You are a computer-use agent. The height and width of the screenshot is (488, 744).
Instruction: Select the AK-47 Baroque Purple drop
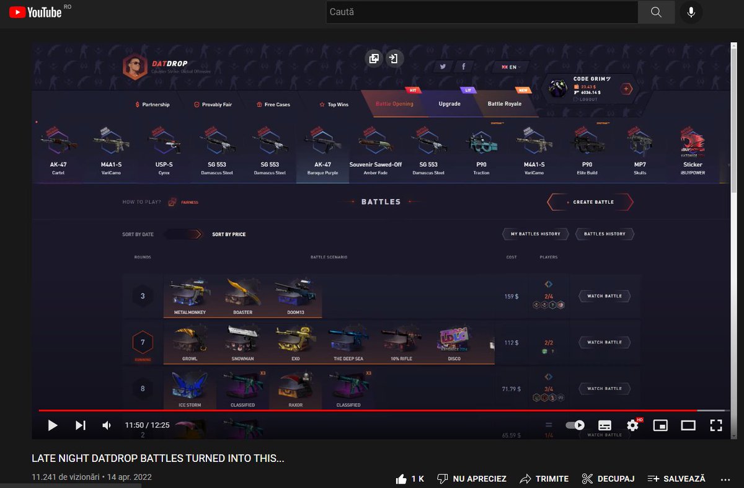pyautogui.click(x=322, y=153)
